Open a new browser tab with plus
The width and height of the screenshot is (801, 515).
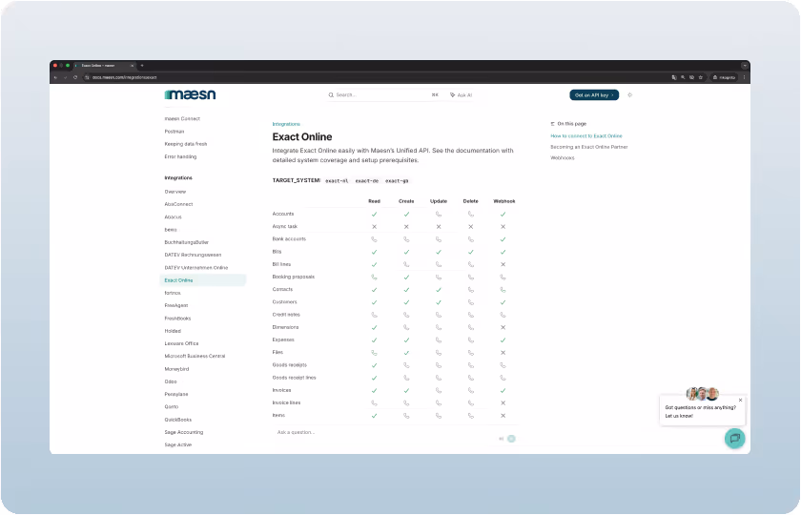(x=142, y=66)
